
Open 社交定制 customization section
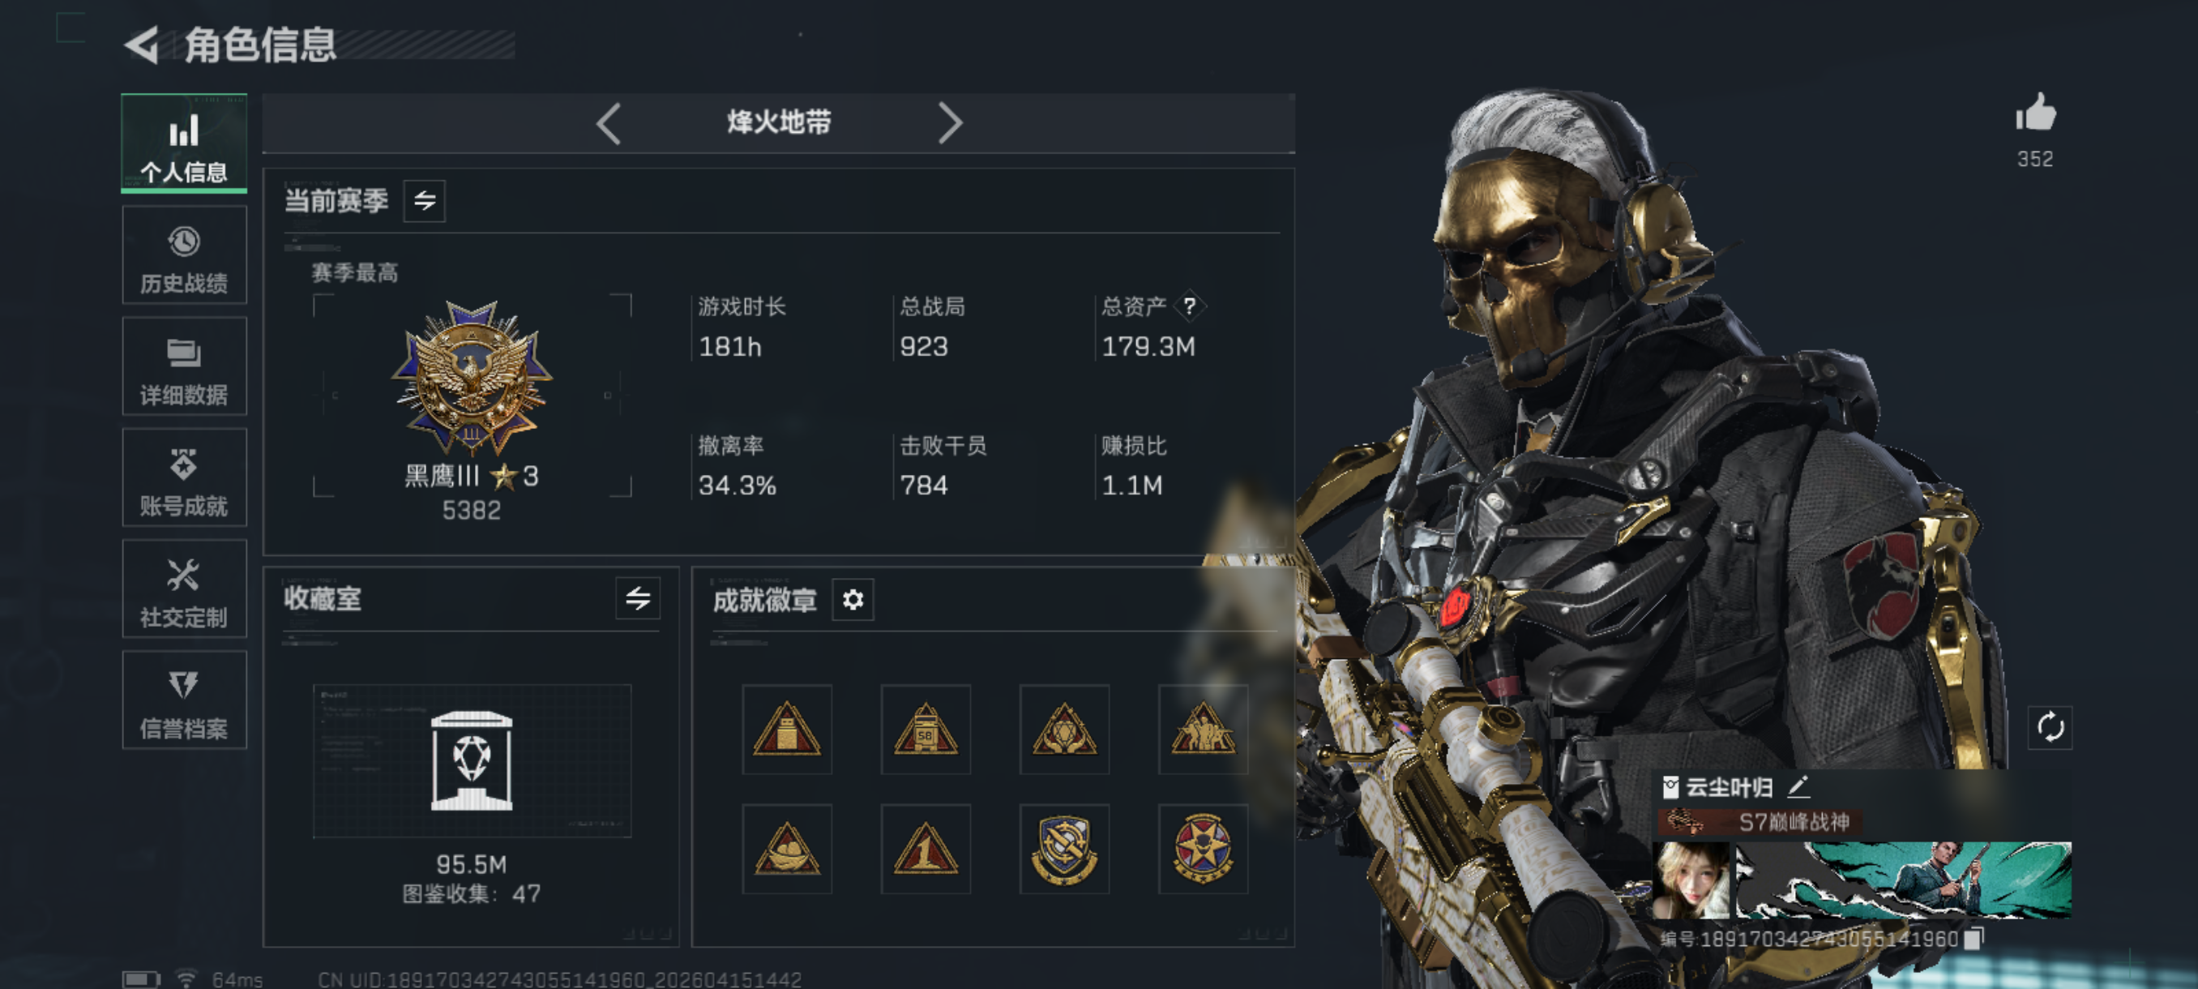coord(184,589)
